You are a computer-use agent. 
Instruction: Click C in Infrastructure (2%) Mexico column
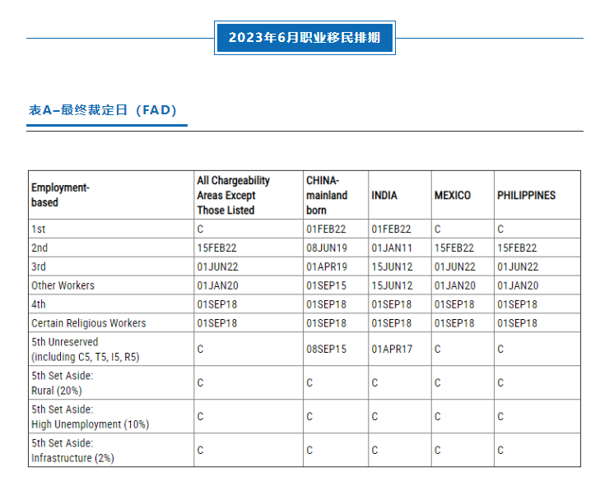point(437,451)
